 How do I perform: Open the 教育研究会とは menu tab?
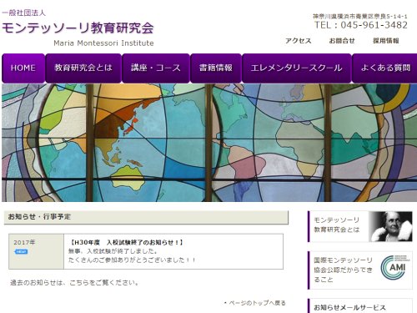(83, 68)
